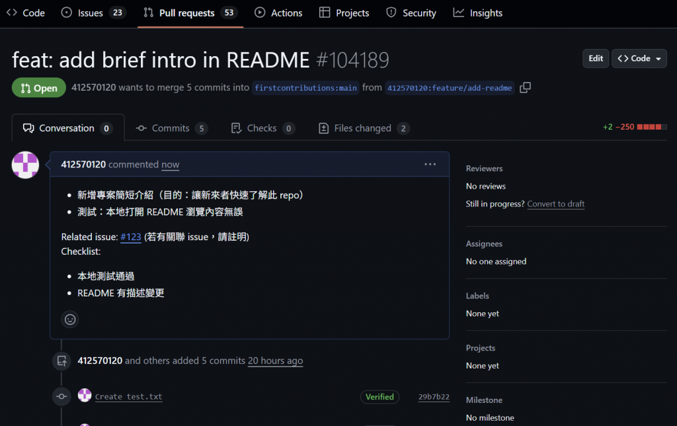Screen dimensions: 677x426
Task: Click the Verified commit badge
Action: tap(379, 397)
